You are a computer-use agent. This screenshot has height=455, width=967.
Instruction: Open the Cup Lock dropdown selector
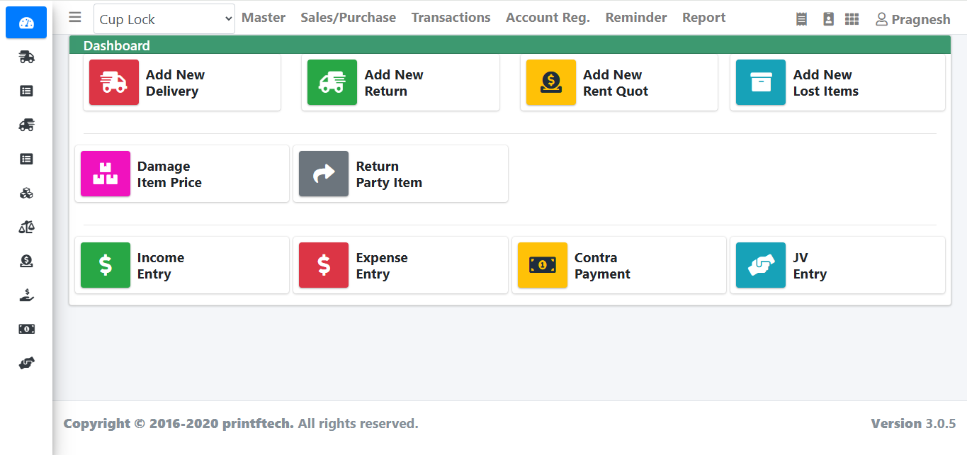point(164,18)
